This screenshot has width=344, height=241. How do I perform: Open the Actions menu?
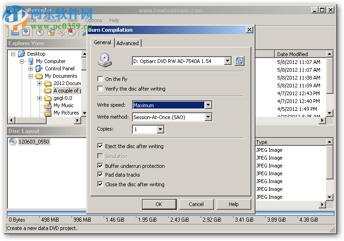coord(52,20)
